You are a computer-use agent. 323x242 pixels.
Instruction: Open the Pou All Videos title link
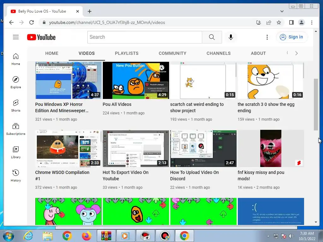point(117,104)
